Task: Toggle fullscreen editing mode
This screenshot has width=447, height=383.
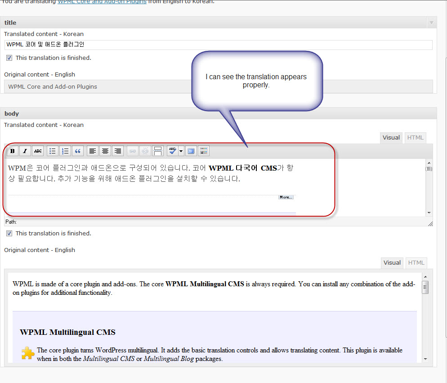Action: 191,151
